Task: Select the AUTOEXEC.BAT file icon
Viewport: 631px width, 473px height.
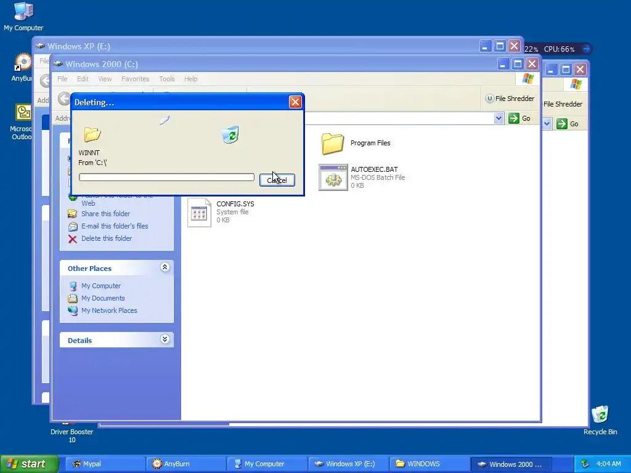Action: point(333,177)
